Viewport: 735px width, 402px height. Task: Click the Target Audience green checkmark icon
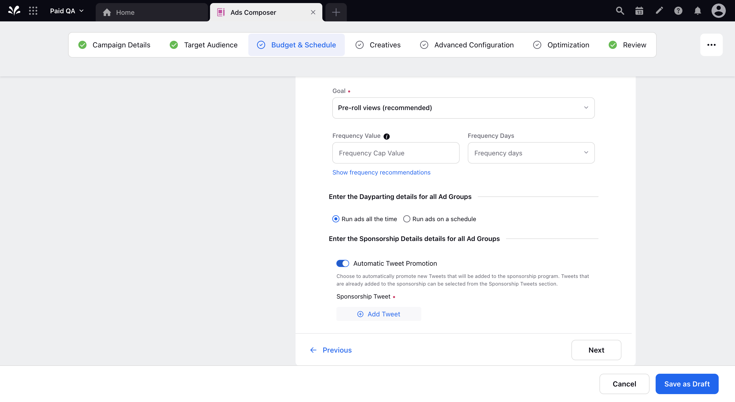(x=174, y=45)
